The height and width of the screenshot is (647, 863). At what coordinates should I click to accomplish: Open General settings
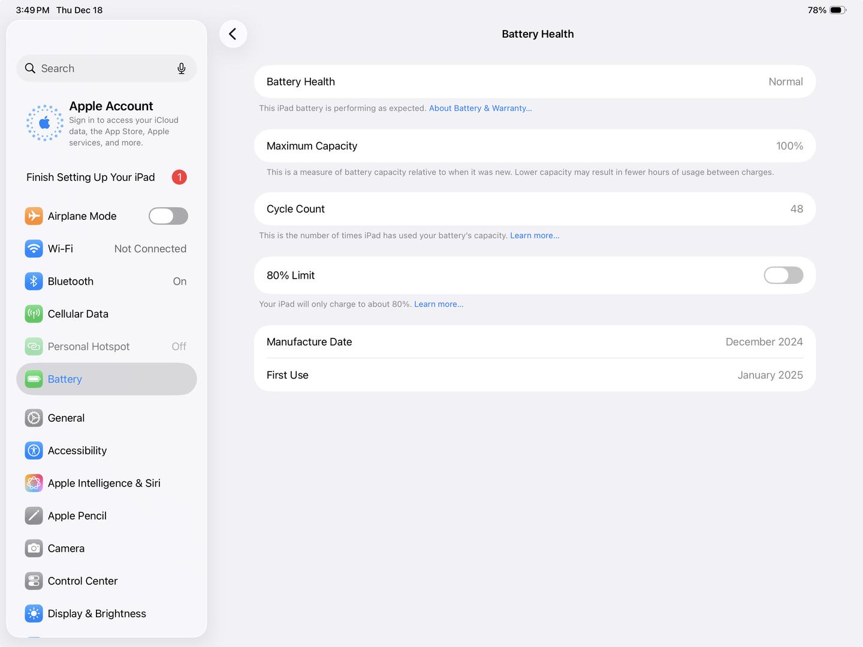point(66,418)
